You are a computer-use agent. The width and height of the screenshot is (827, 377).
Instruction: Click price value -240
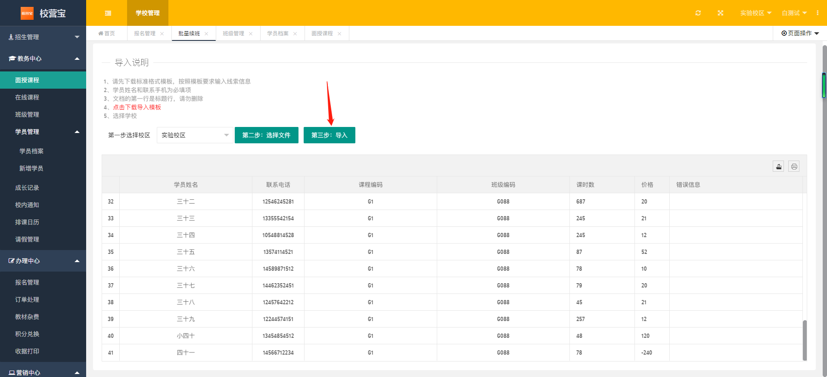647,352
